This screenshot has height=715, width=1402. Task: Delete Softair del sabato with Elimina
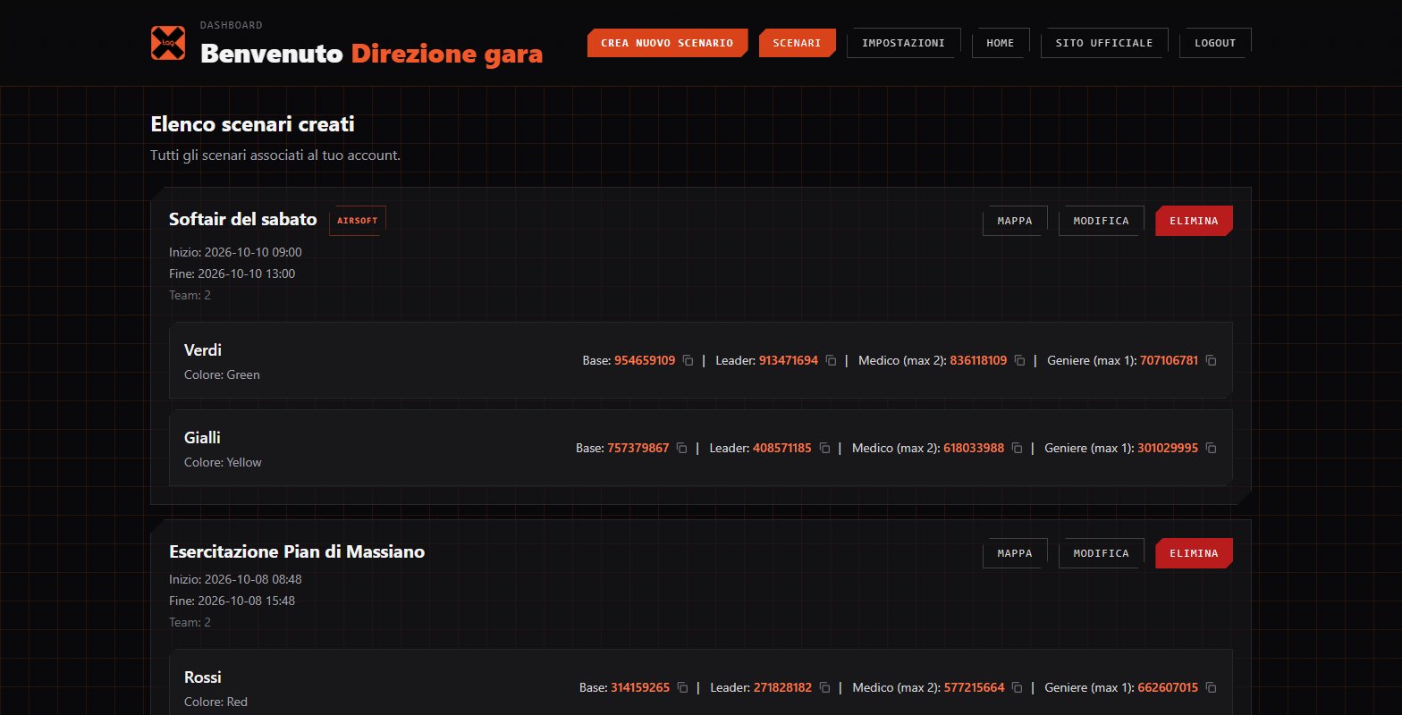point(1194,221)
